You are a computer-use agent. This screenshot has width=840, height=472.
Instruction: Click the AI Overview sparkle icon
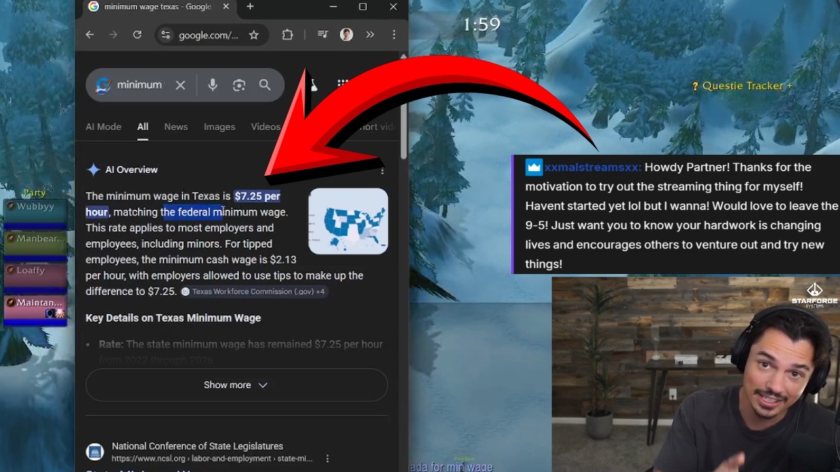94,170
